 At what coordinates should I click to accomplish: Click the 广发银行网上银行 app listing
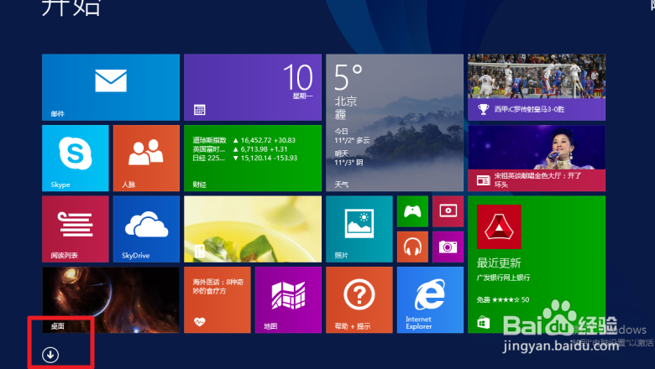pos(503,278)
